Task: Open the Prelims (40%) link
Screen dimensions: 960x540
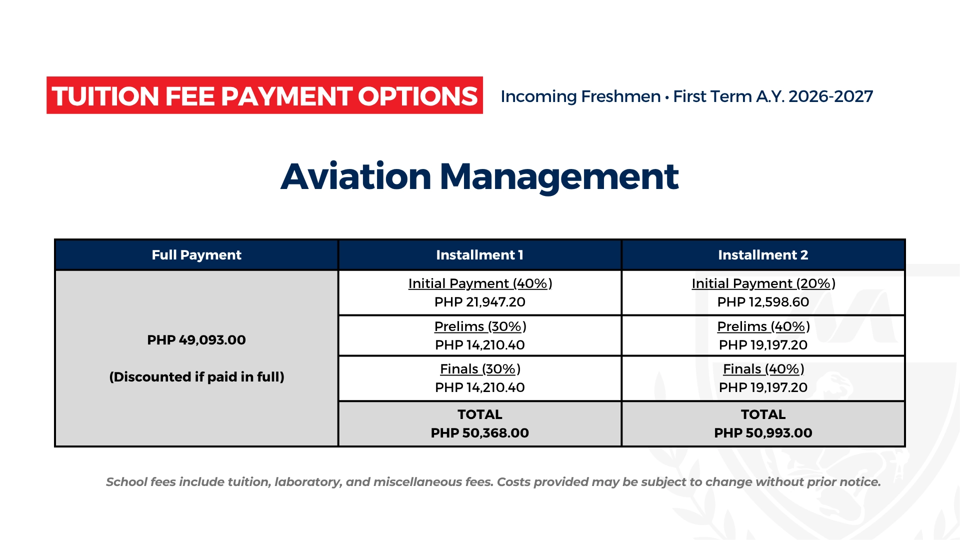Action: (763, 326)
